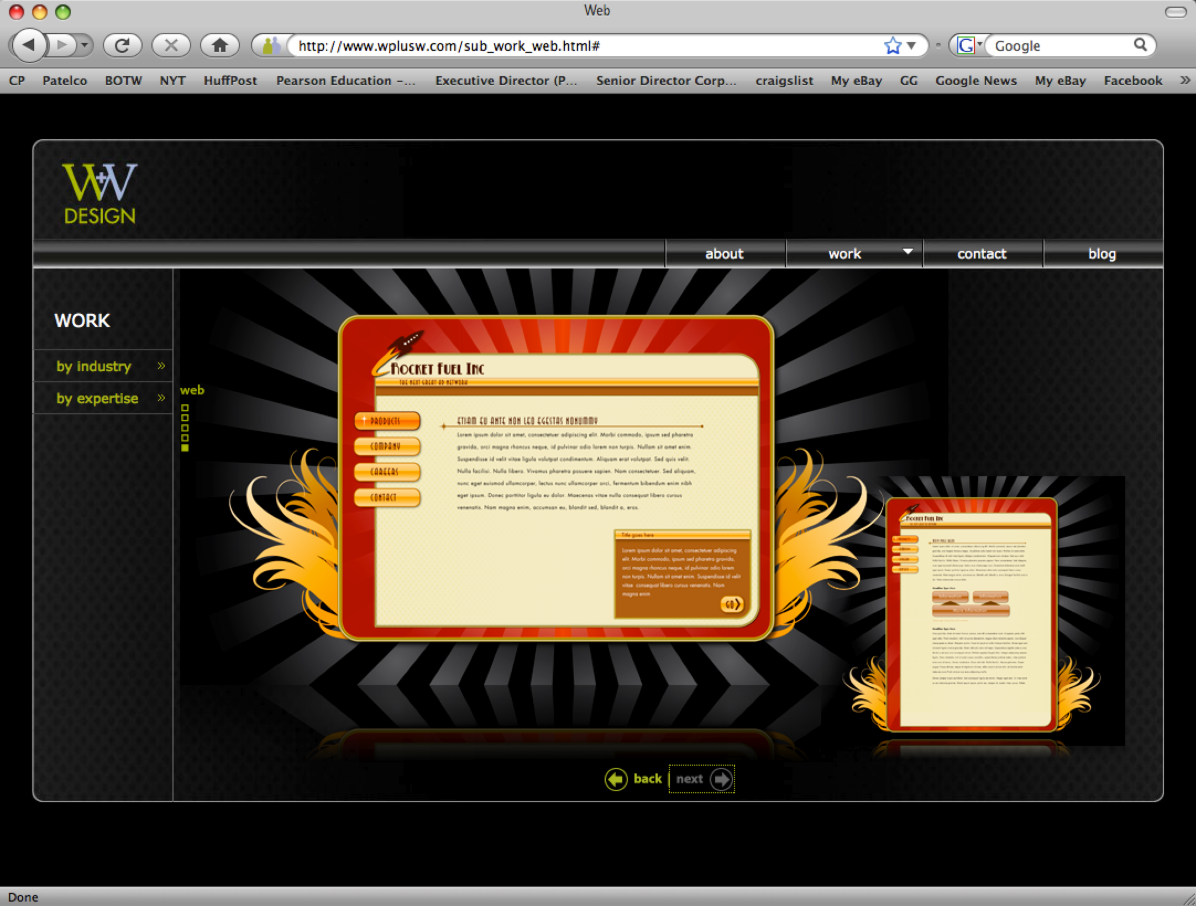Open the Facebook bookmark
Viewport: 1196px width, 906px height.
coord(1133,81)
